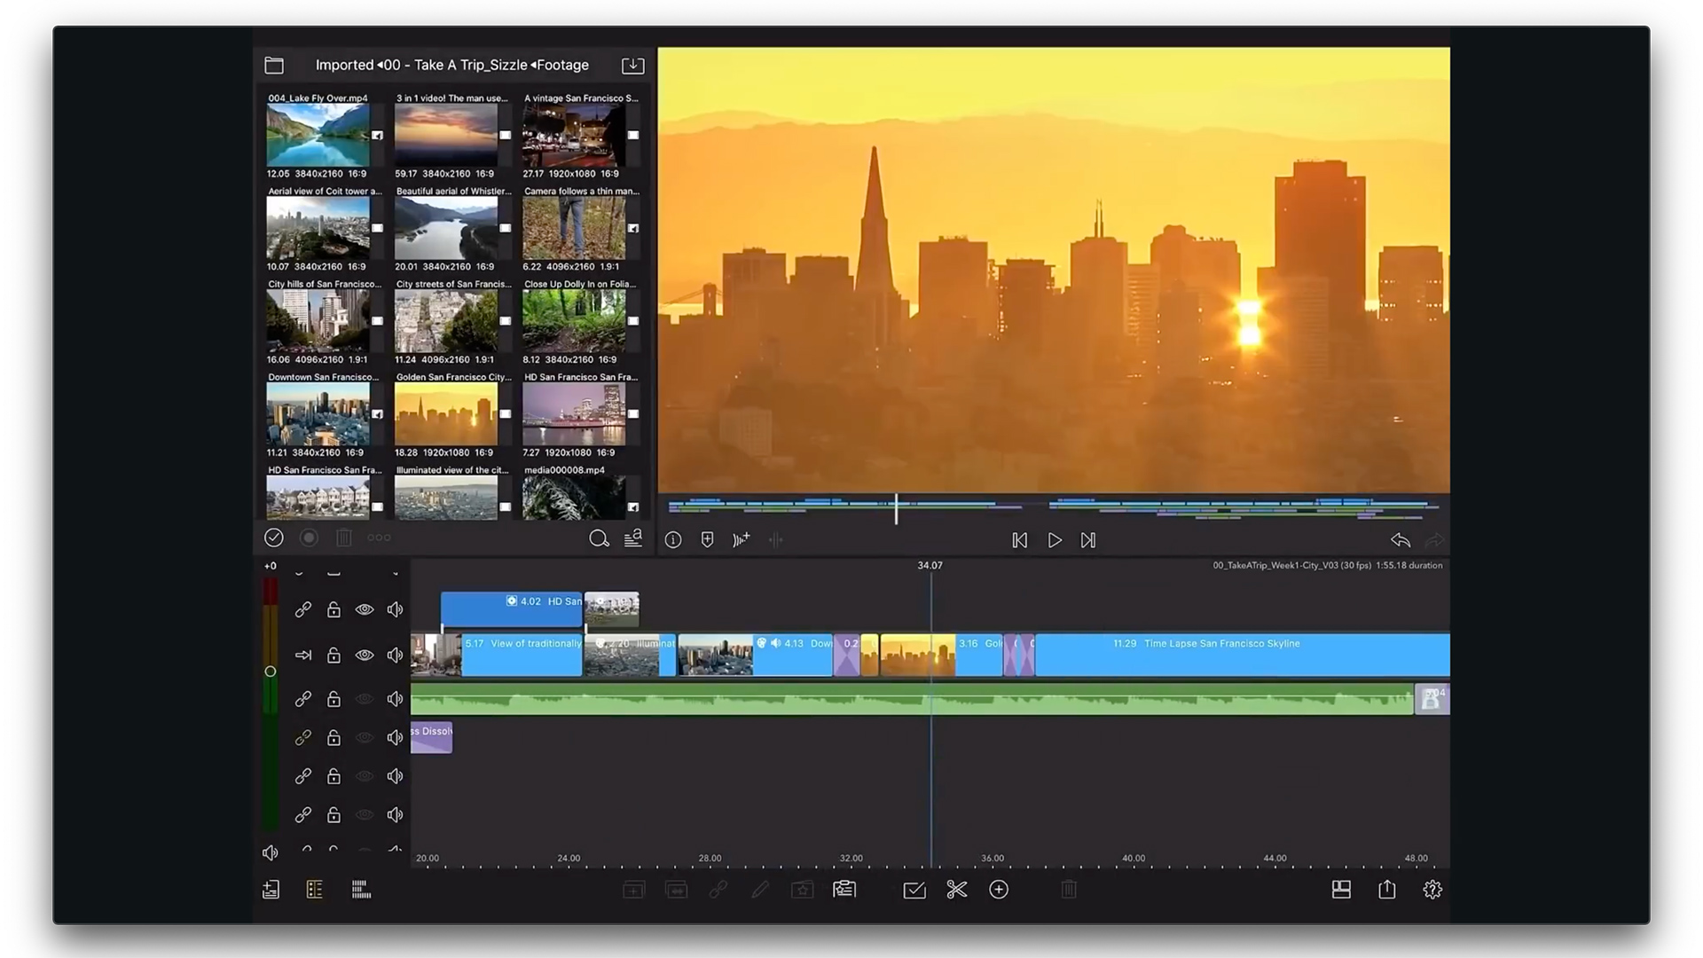This screenshot has width=1703, height=958.
Task: Switch the timeline view mode icon
Action: click(x=361, y=890)
